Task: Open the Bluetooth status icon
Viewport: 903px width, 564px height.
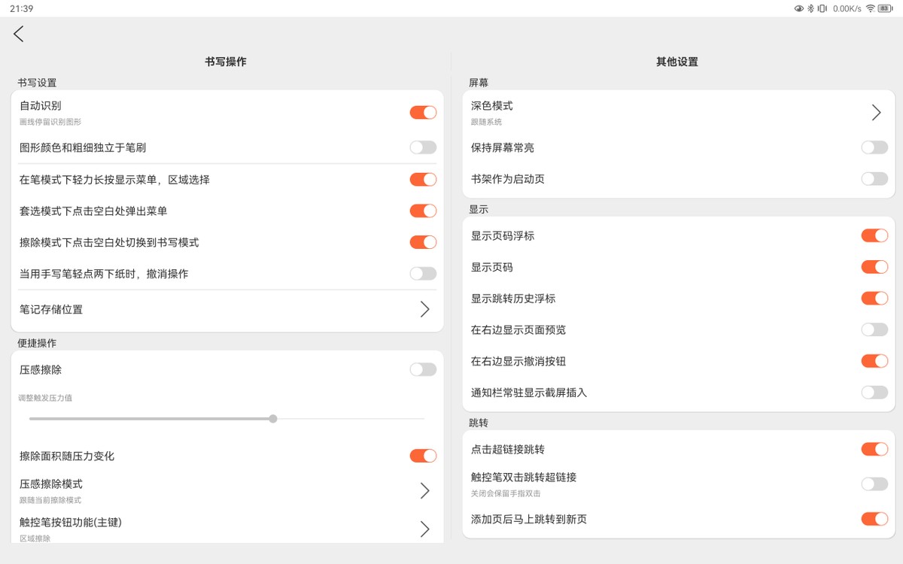Action: [810, 8]
